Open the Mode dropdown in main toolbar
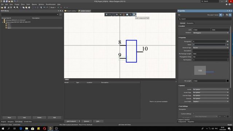Screen dimensions: 233x131 (x=53, y=7)
